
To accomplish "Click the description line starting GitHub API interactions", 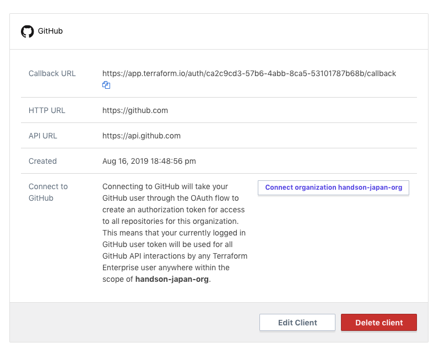I will (x=175, y=256).
